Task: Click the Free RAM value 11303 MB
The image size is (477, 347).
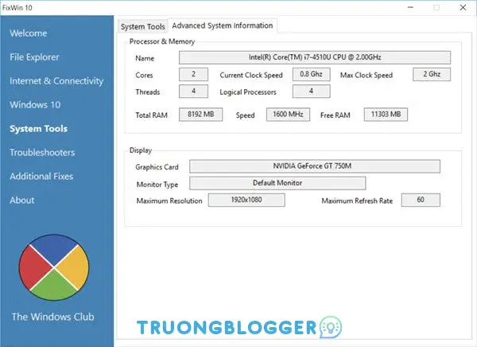Action: pos(386,115)
